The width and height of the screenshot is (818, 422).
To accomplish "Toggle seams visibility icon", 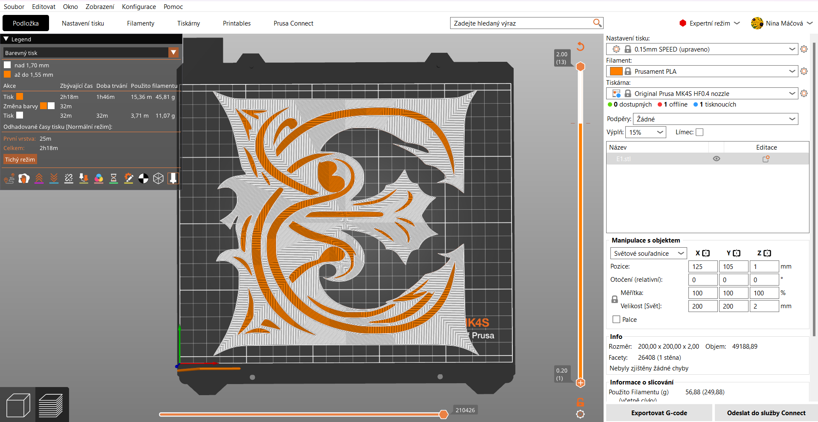I will coord(69,179).
